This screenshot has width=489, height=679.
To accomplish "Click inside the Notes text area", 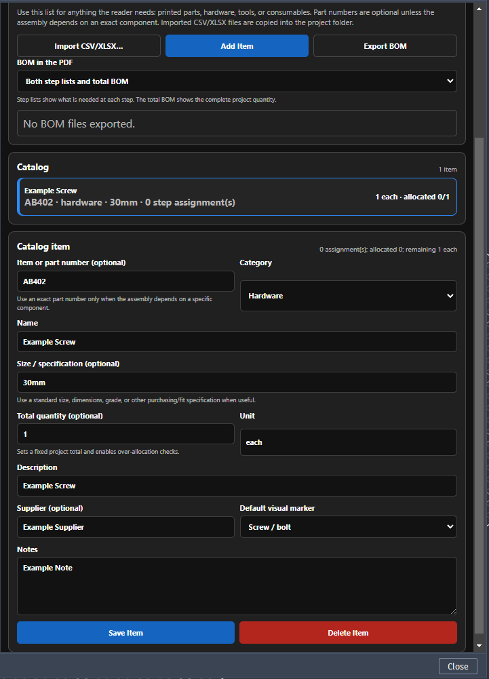I will point(237,586).
